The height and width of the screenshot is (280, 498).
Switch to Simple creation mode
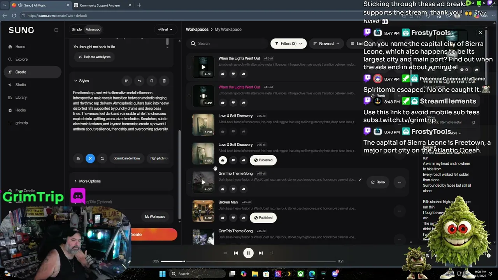click(77, 30)
